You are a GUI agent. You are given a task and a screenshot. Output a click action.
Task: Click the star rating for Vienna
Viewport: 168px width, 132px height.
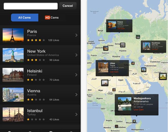[36, 99]
